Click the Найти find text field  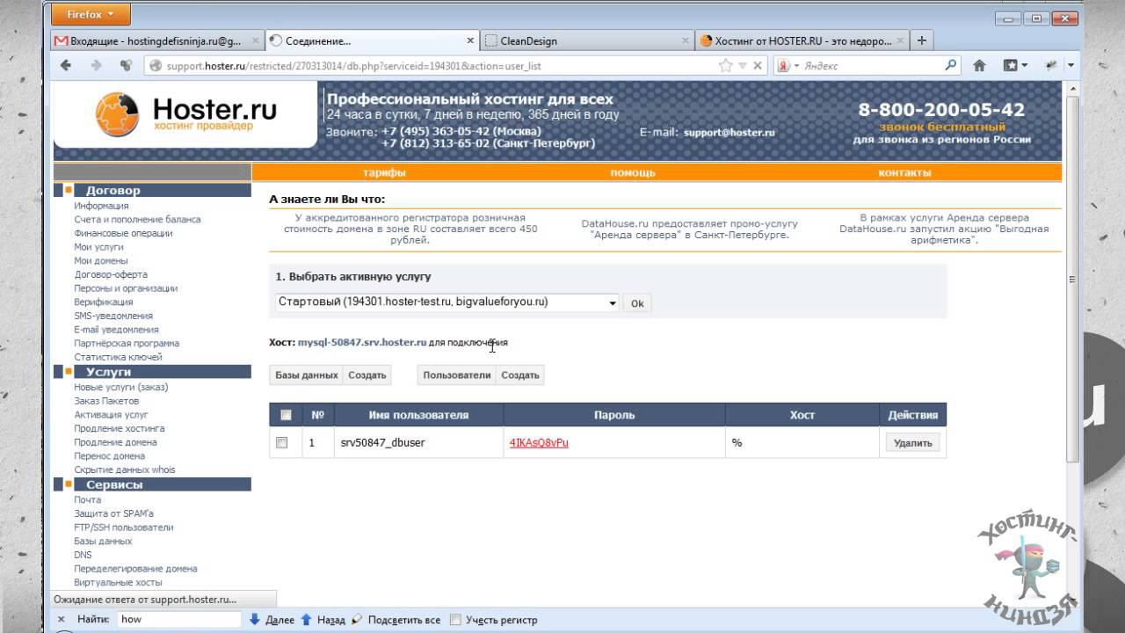coord(179,620)
